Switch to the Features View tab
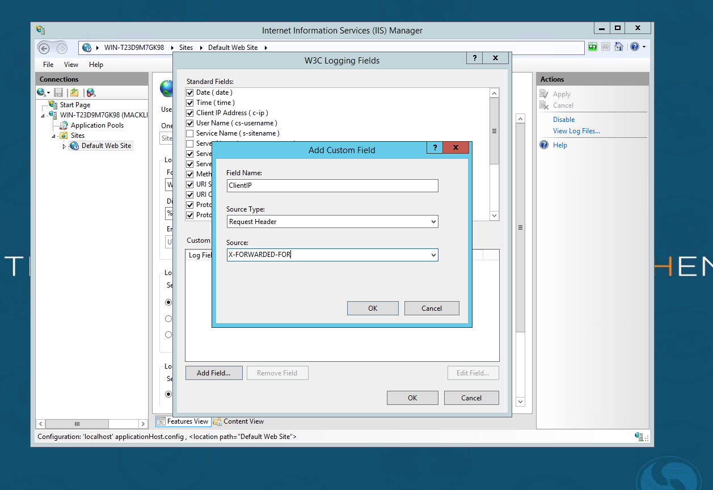This screenshot has width=713, height=490. (x=183, y=421)
